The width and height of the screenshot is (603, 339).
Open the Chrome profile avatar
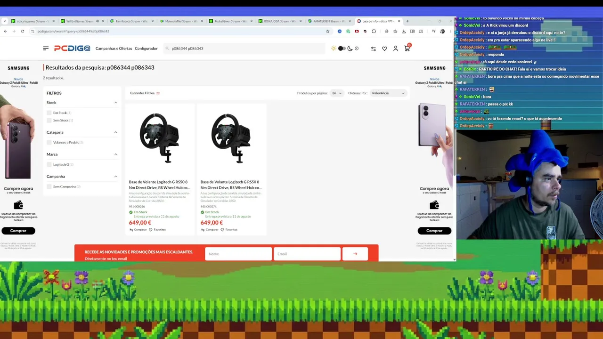coord(442,31)
